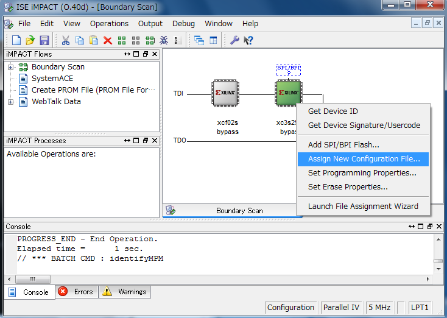Click the 5 MHz status field
This screenshot has width=447, height=318.
click(x=379, y=308)
